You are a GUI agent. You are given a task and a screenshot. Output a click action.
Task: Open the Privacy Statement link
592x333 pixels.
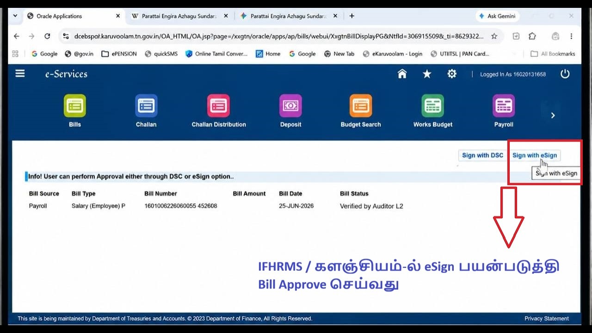[547, 319]
